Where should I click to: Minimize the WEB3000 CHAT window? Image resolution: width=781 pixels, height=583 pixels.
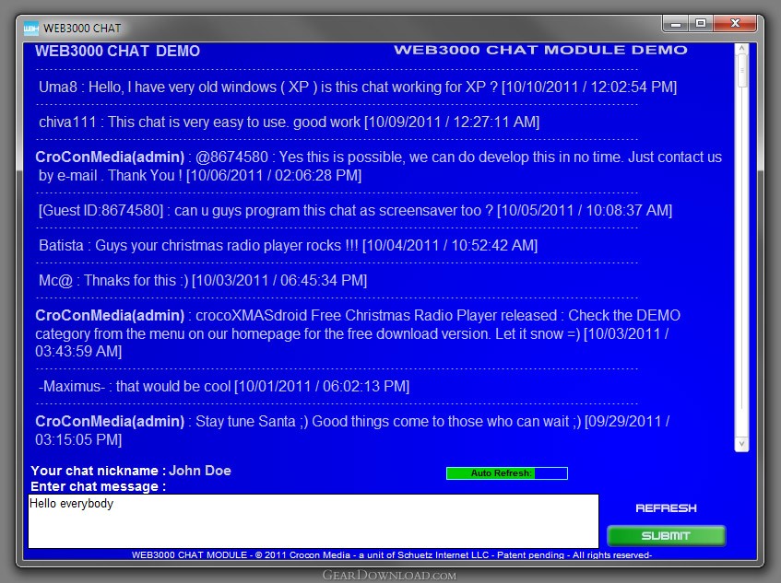click(x=676, y=23)
